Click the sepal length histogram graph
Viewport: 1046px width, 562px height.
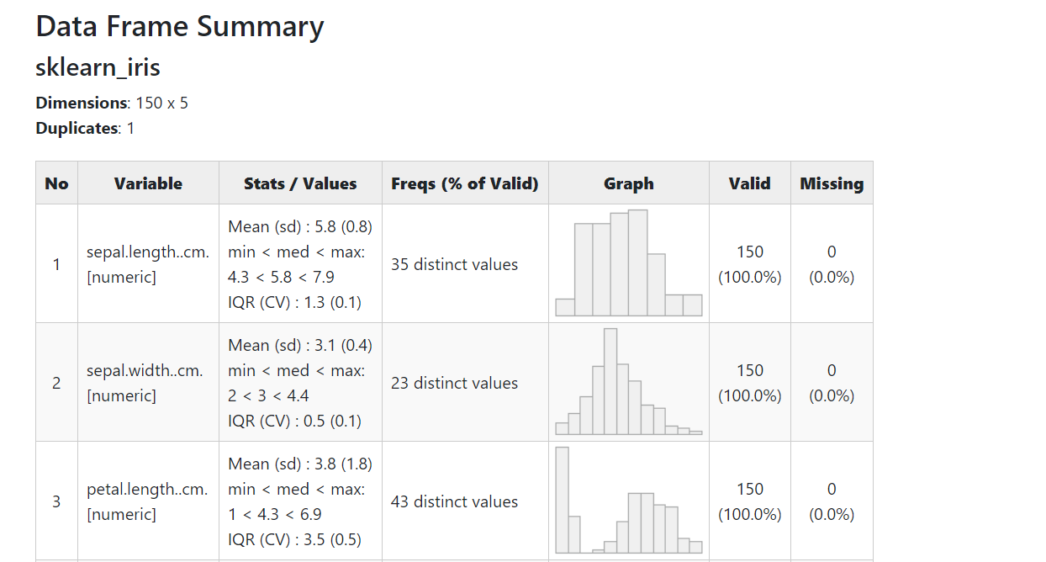pyautogui.click(x=628, y=263)
